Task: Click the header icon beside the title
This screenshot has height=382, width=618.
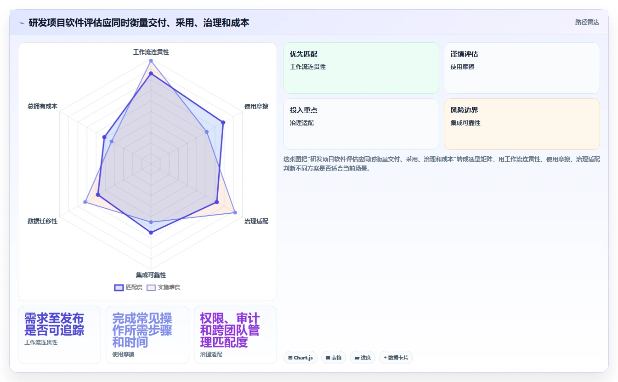Action: [22, 23]
